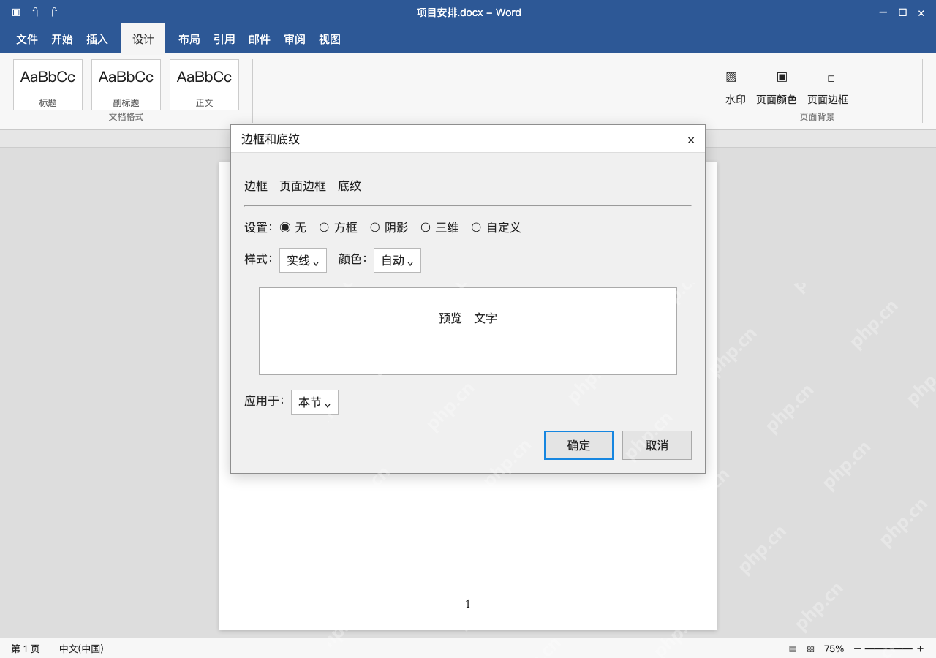Click the first view icon left of 75%
Image resolution: width=936 pixels, height=658 pixels.
click(x=793, y=648)
